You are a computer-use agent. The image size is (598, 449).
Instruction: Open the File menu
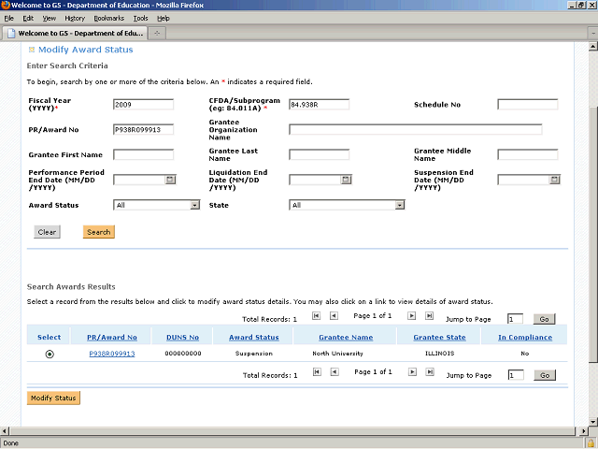click(x=8, y=19)
